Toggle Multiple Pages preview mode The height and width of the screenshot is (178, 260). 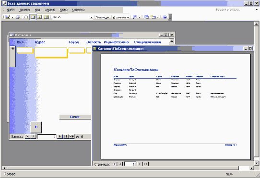[47, 17]
